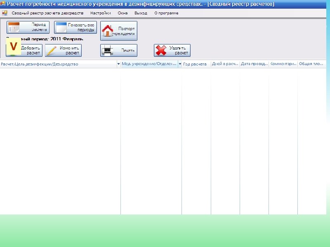Viewport: 330px width, 247px height.
Task: Click the Печать printer button
Action: pos(119,50)
